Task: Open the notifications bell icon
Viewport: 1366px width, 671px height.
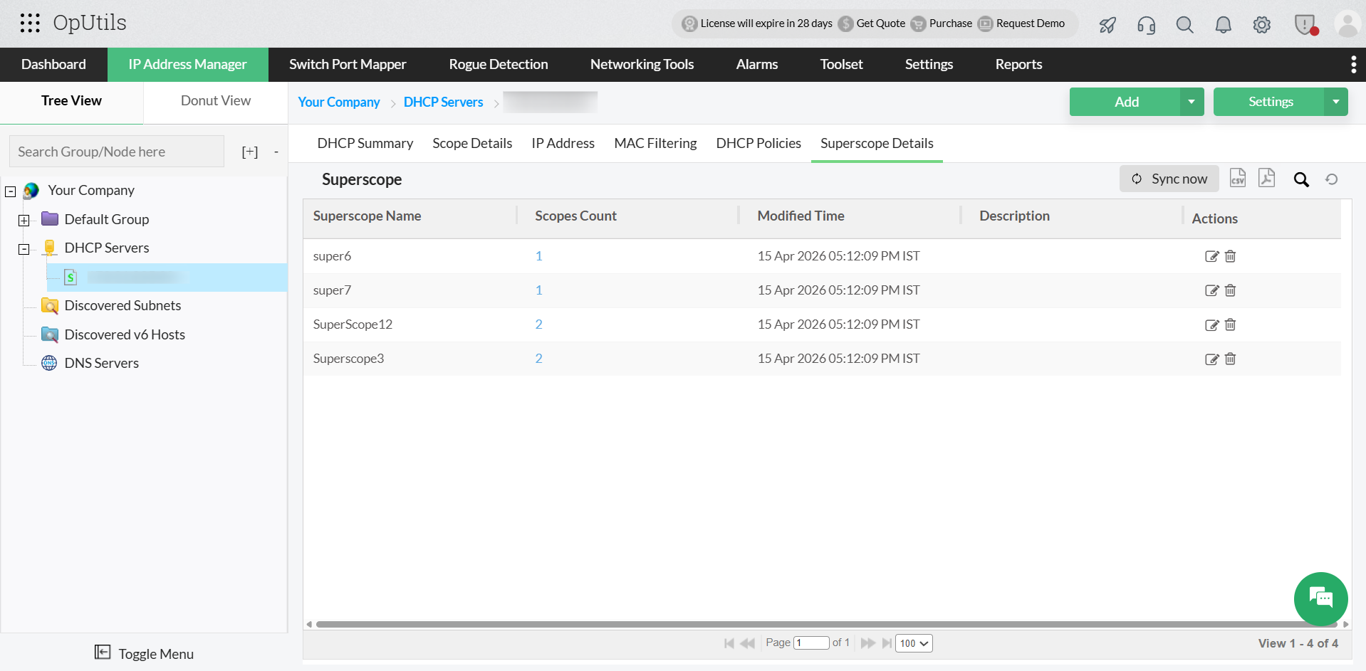Action: (x=1223, y=24)
